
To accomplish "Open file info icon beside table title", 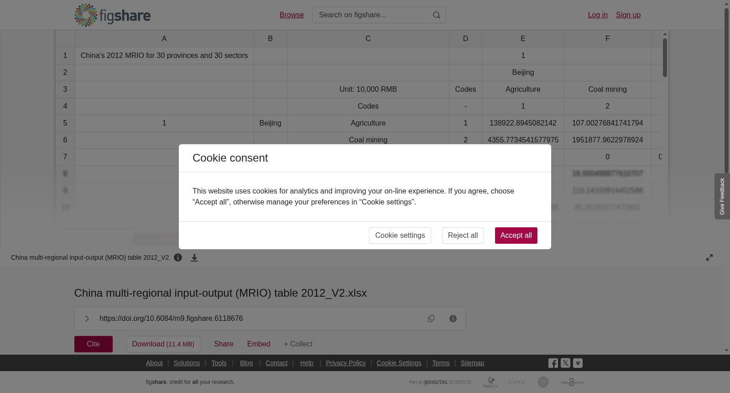I will click(178, 257).
